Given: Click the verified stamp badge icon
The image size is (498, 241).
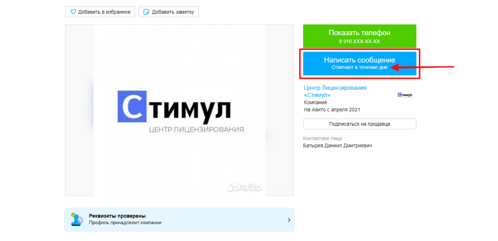Looking at the screenshot, I should [76, 220].
